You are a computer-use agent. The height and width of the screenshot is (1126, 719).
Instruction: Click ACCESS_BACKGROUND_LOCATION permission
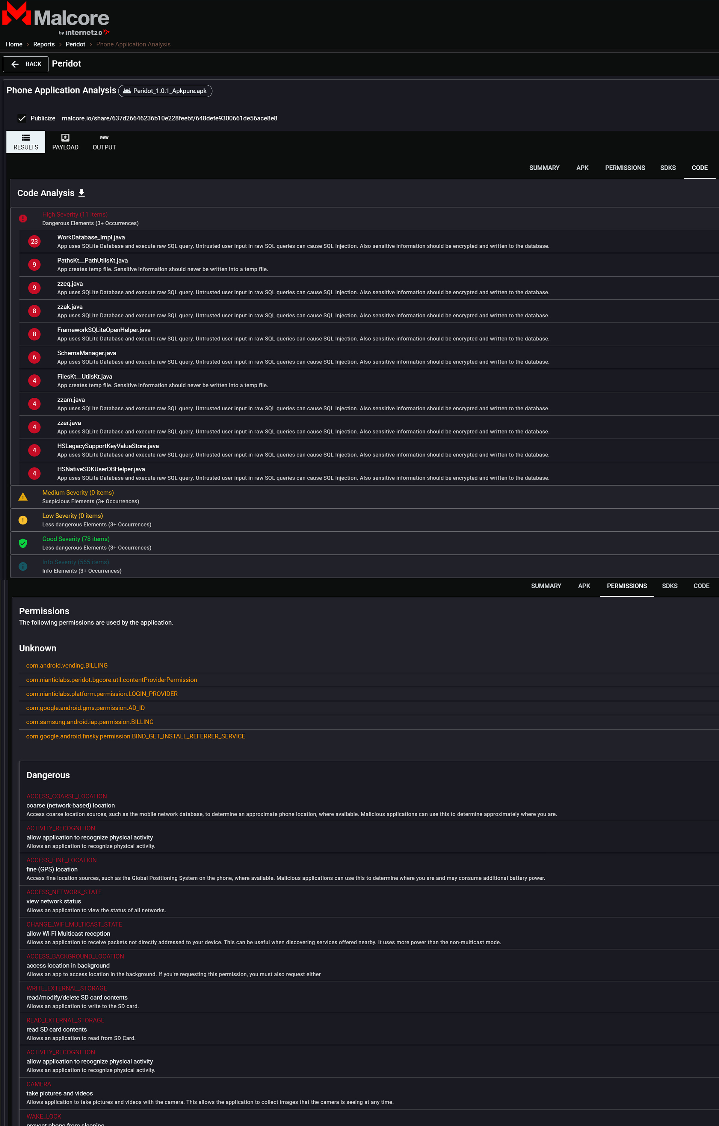tap(75, 956)
